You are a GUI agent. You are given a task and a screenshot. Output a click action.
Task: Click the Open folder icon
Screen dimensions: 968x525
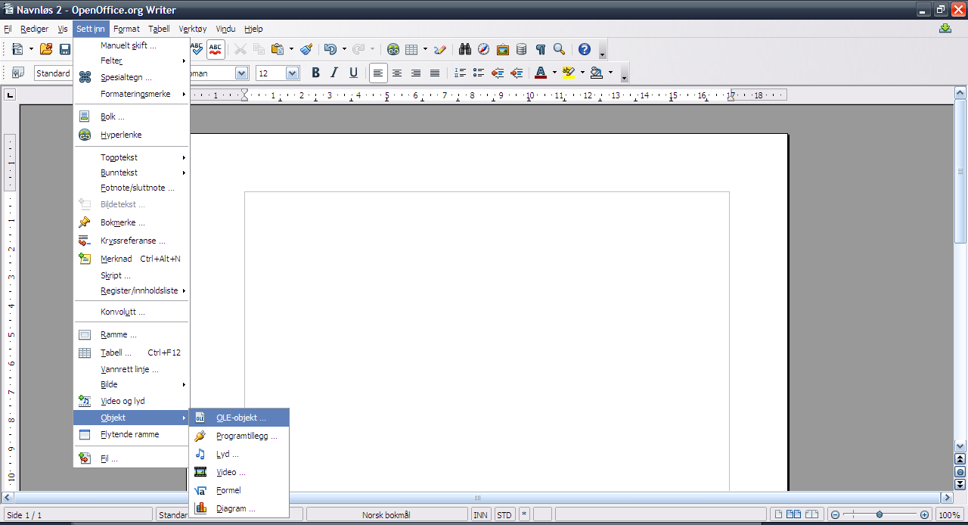click(x=46, y=49)
